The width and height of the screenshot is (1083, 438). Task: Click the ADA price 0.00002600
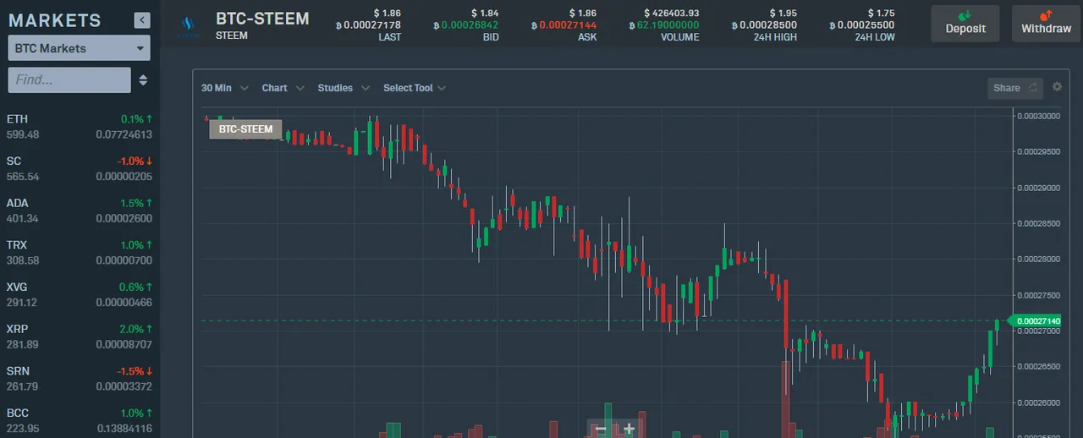[x=124, y=218]
